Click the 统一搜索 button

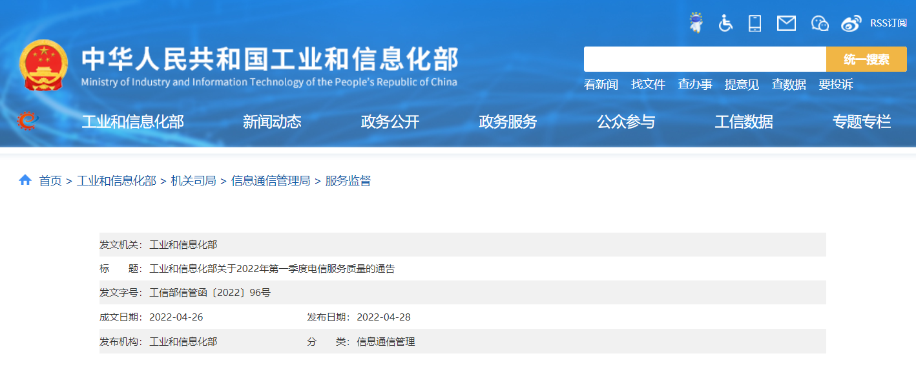click(x=866, y=59)
